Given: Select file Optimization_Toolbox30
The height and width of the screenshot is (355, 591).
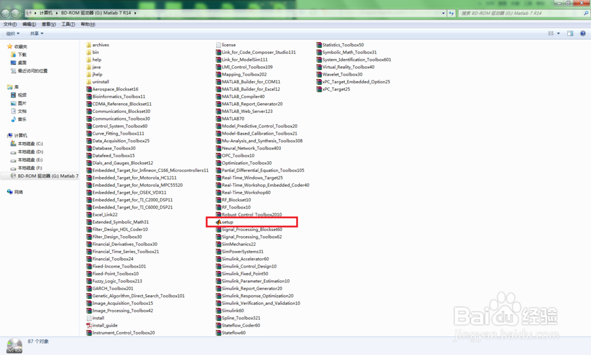Looking at the screenshot, I should [247, 163].
